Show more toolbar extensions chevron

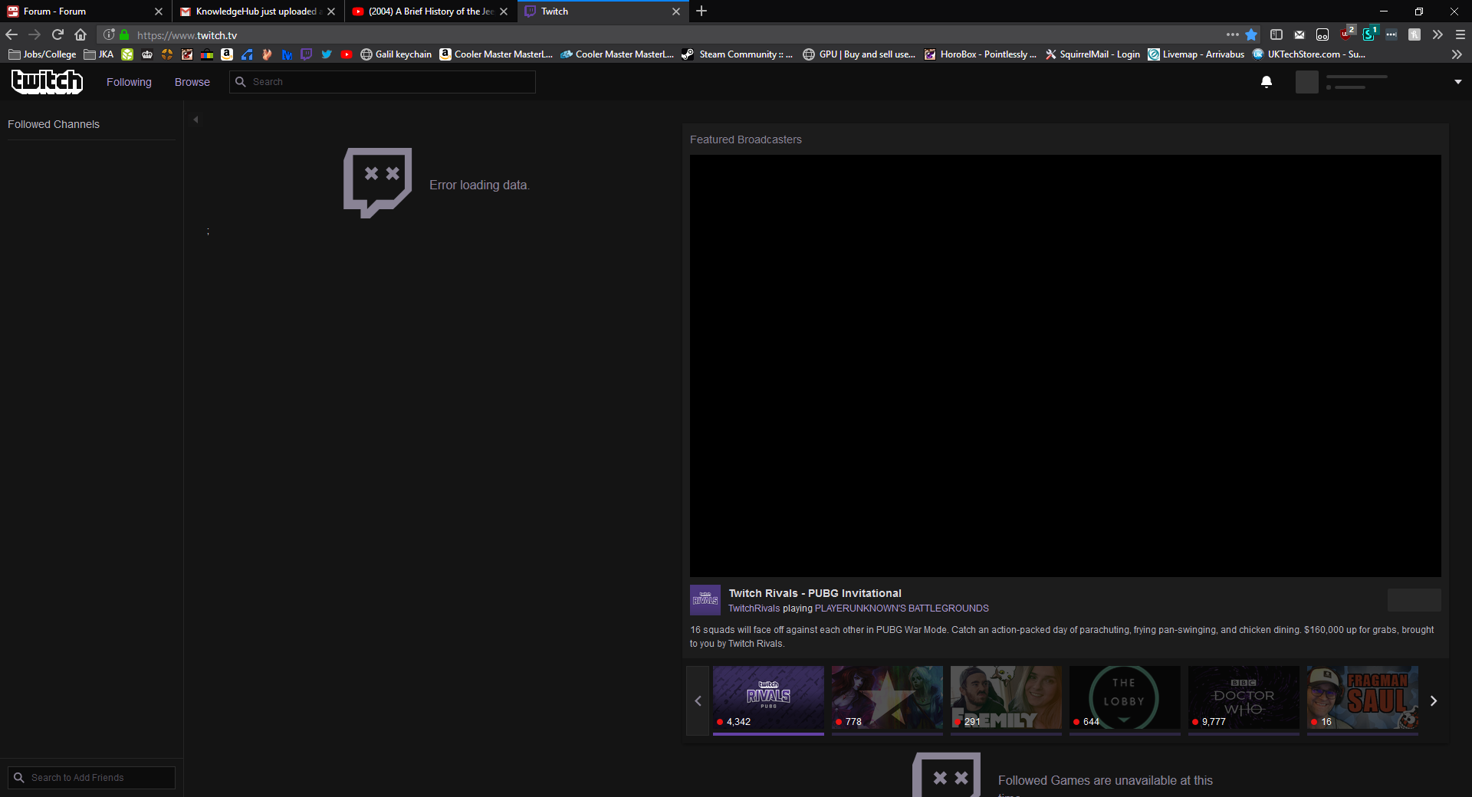1437,34
